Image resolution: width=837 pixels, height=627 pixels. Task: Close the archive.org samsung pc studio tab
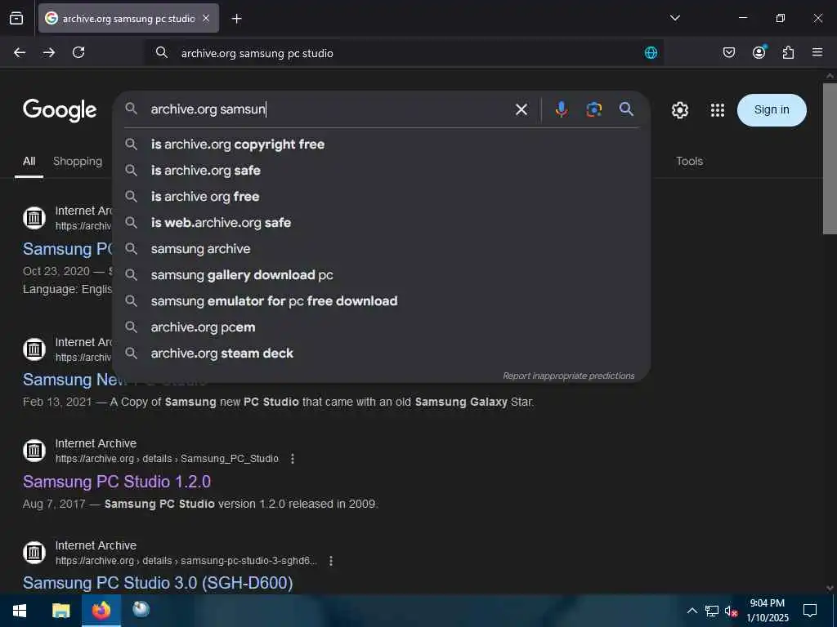tap(206, 18)
